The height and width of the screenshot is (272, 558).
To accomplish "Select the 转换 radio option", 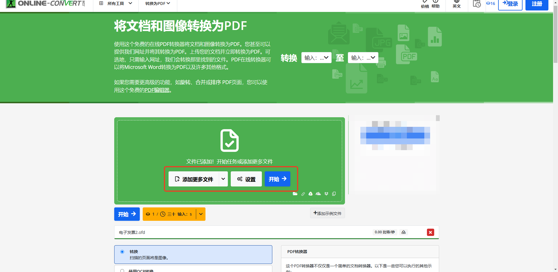I will click(122, 251).
